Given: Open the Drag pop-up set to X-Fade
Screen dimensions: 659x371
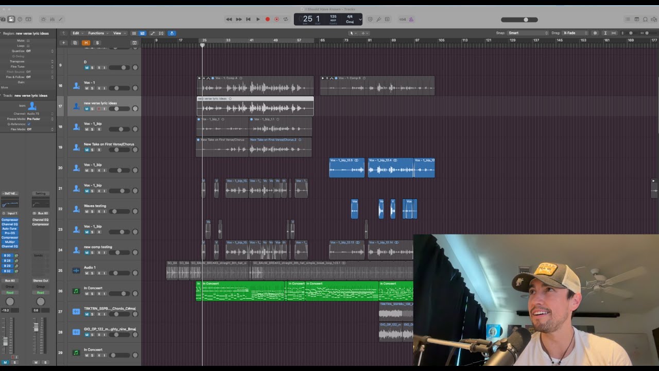Looking at the screenshot, I should [575, 33].
